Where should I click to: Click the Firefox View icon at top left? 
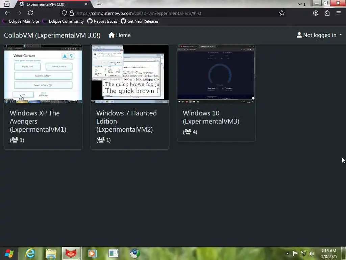tap(7, 4)
